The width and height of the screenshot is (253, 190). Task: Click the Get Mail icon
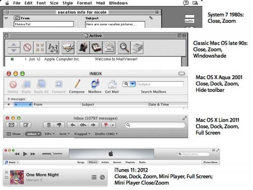click(x=112, y=87)
